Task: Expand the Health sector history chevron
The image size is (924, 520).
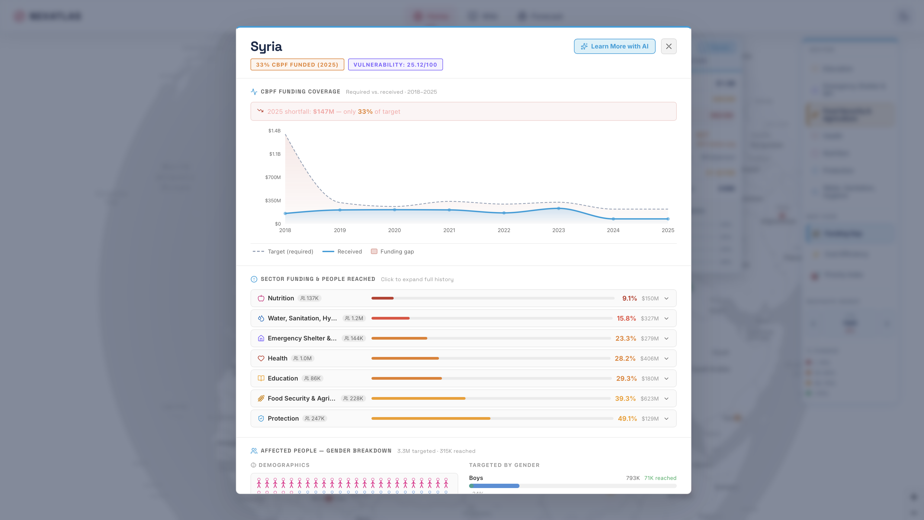Action: (x=666, y=359)
